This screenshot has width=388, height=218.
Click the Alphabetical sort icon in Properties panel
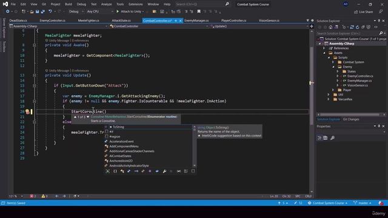[x=326, y=138]
